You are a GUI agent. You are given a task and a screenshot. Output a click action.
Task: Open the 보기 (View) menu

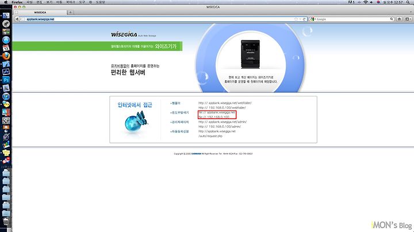pyautogui.click(x=49, y=2)
